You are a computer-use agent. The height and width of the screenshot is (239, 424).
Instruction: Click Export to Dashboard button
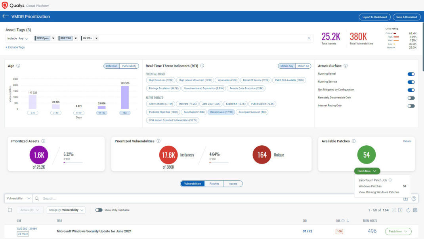pos(374,17)
